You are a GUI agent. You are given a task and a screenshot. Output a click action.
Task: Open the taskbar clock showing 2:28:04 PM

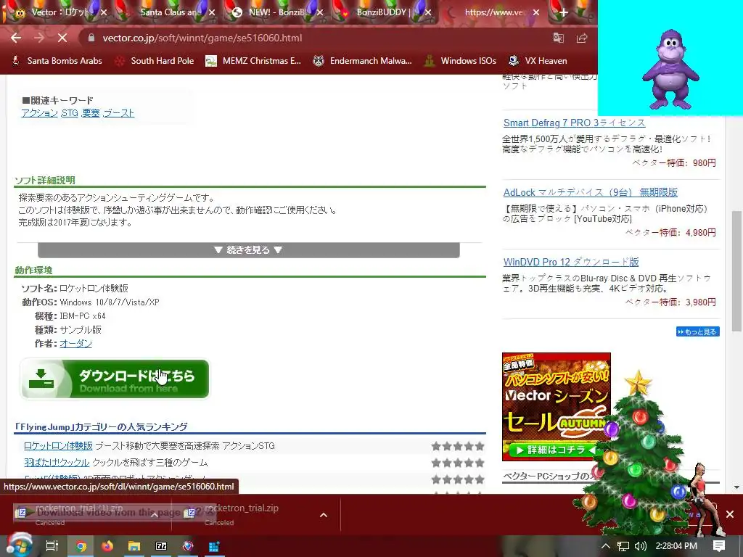coord(676,546)
